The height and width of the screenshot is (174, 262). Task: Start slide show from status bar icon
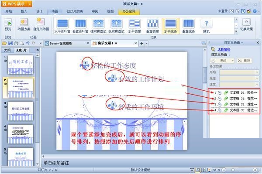[209, 170]
